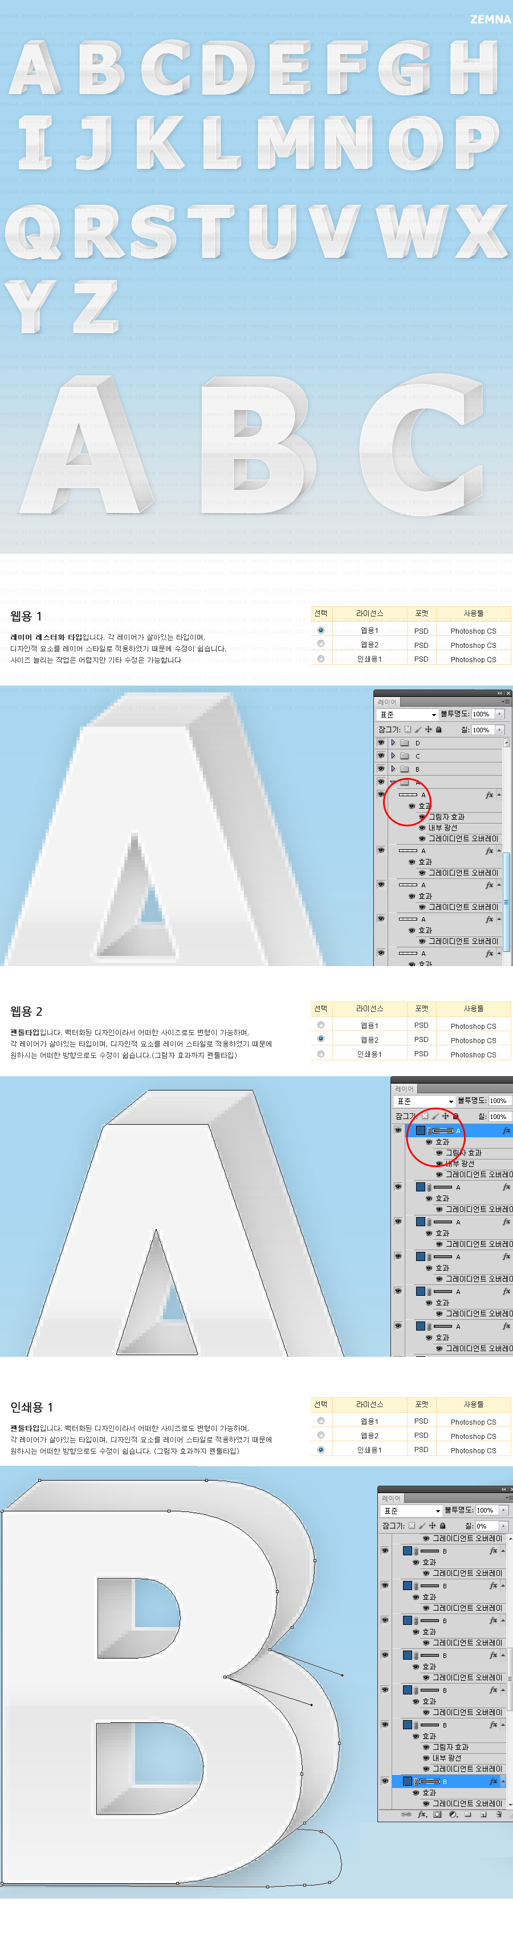
Task: Select the 웹용2 radio button in the first license table
Action: 321,643
